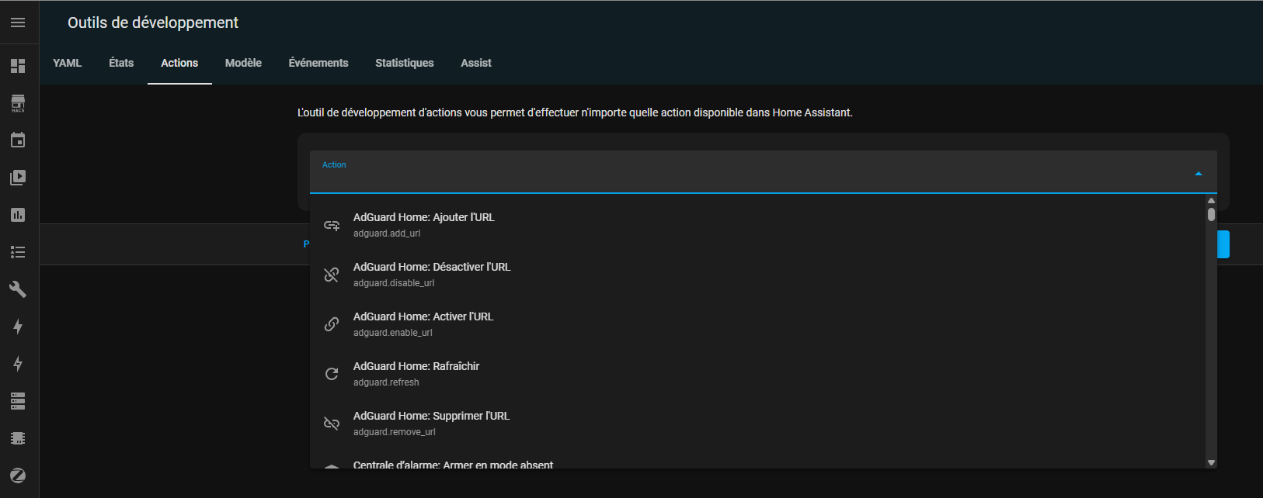Open the media player sidebar icon
Image resolution: width=1263 pixels, height=498 pixels.
click(x=18, y=178)
